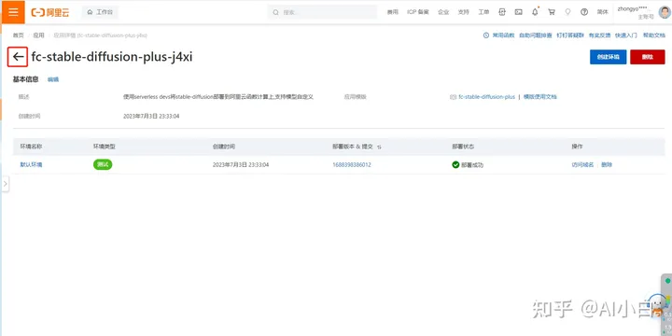The image size is (672, 336).
Task: Click 编辑 next to 基本信息
Action: (x=53, y=79)
